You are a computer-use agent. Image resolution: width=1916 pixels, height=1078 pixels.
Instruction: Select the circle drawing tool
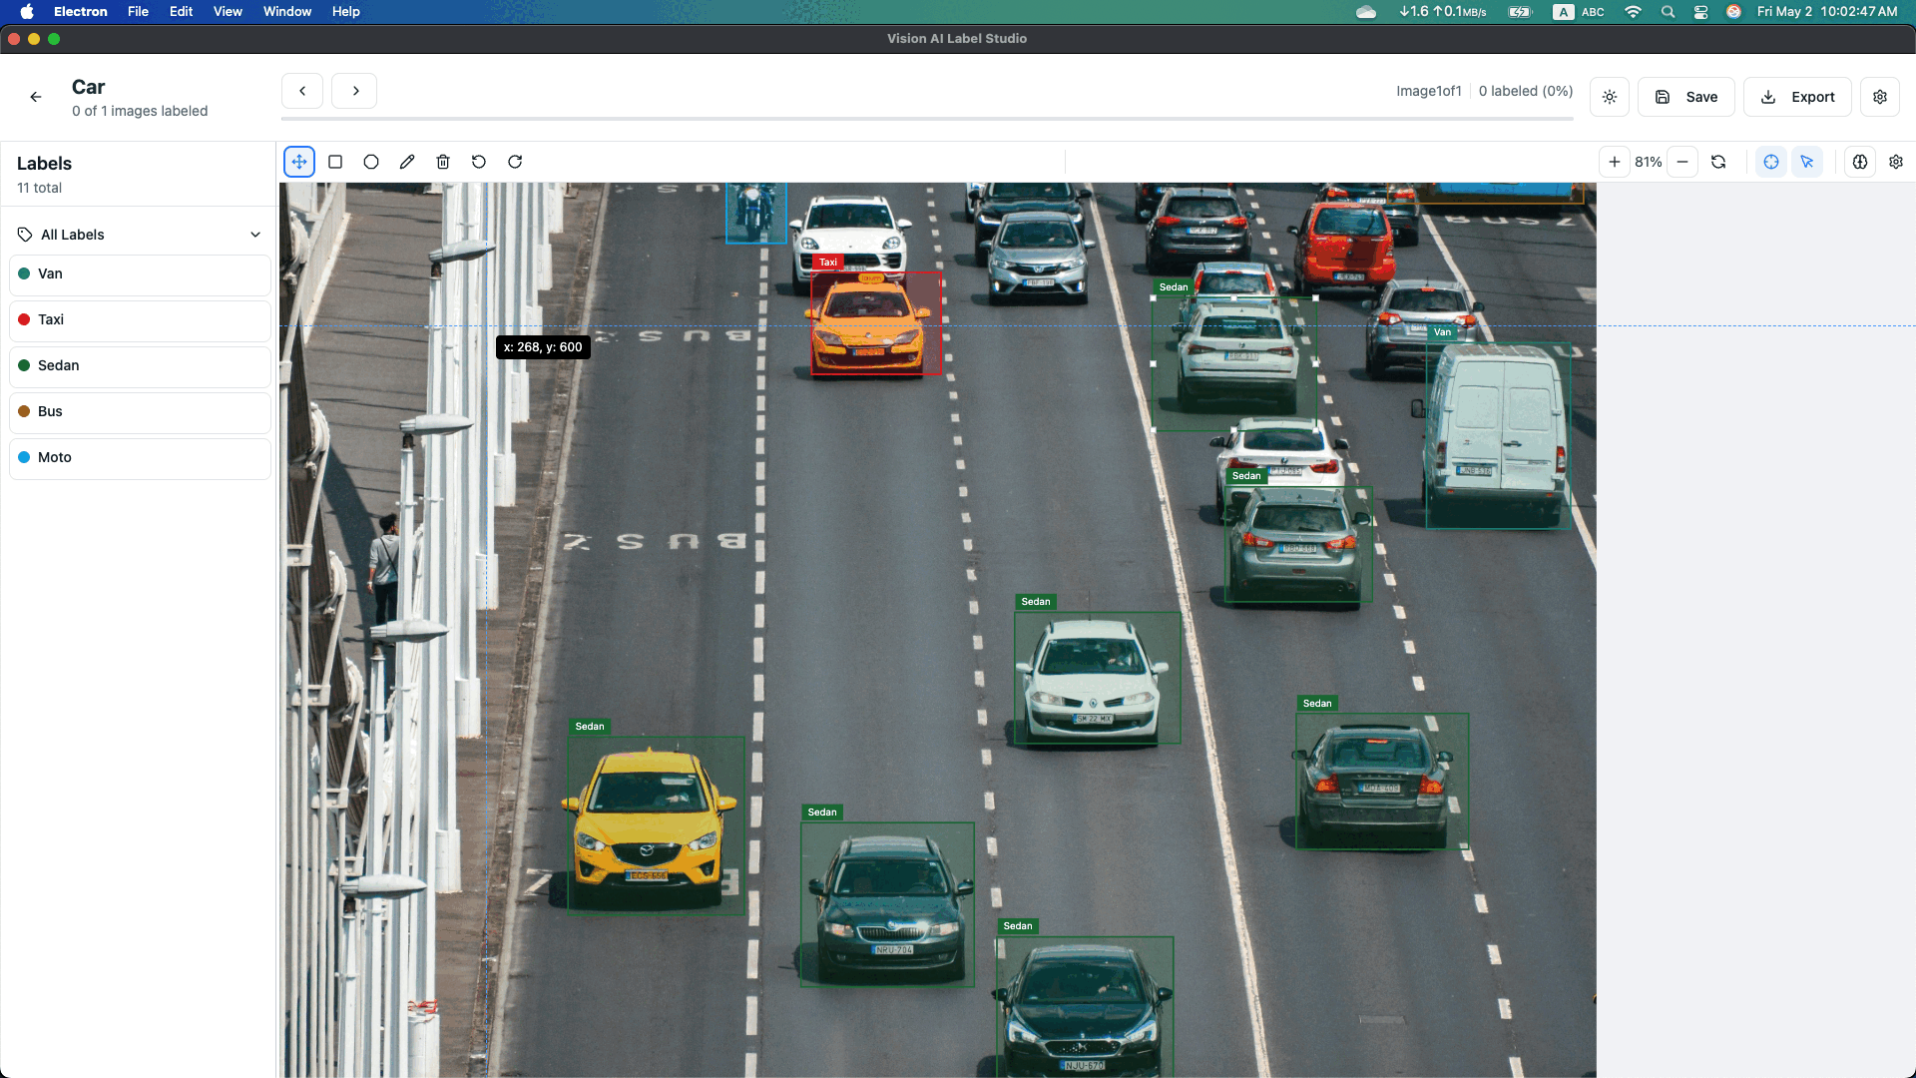(x=371, y=162)
